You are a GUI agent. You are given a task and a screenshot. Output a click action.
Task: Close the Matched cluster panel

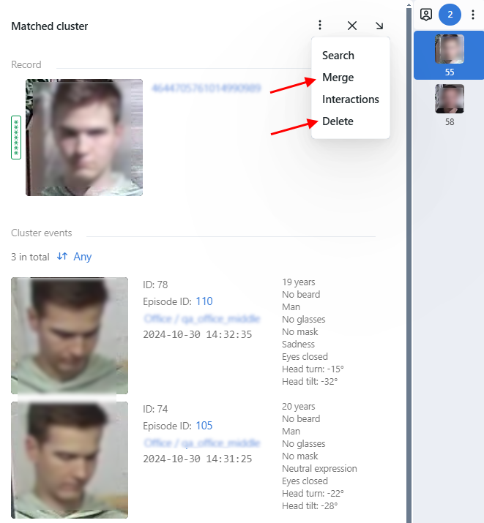pyautogui.click(x=352, y=26)
